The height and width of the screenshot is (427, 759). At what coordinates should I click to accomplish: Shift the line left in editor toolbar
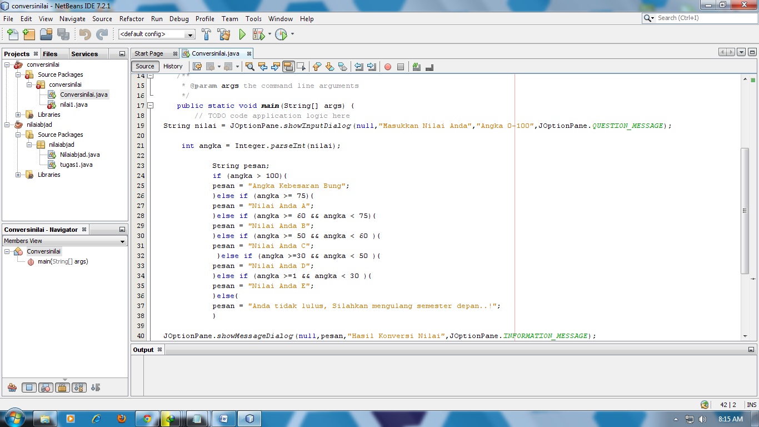(359, 67)
